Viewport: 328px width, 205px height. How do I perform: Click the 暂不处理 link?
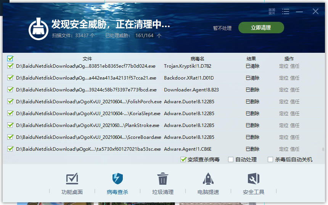point(222,28)
